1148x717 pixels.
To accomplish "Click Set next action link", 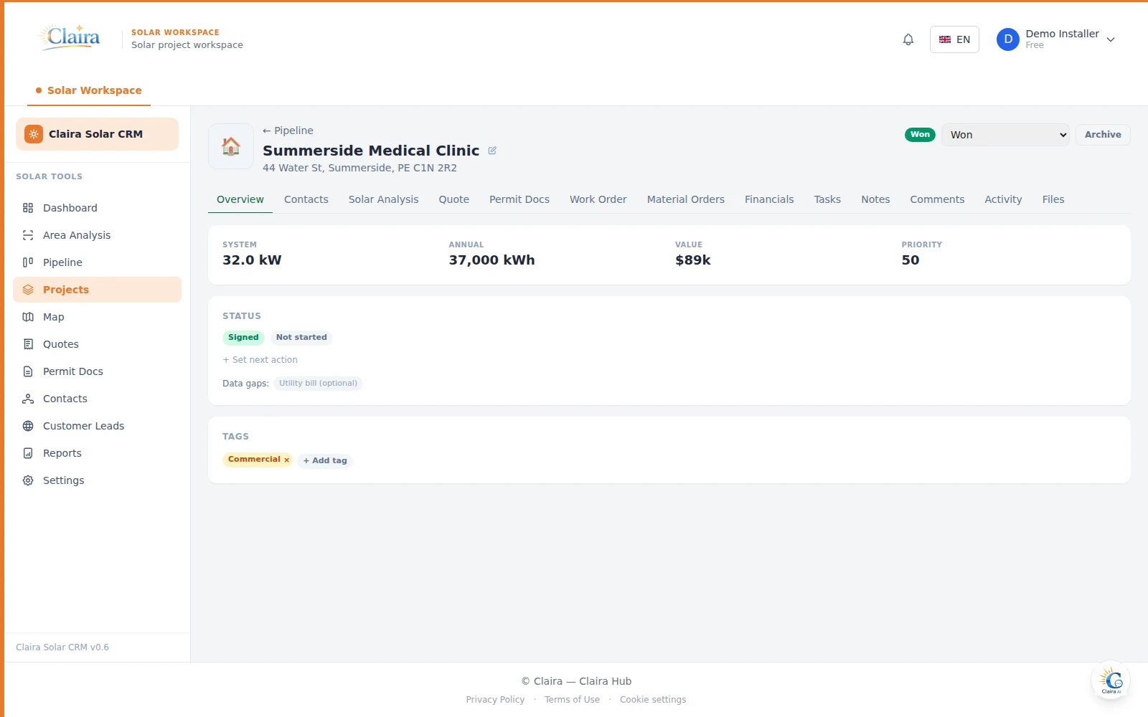I will point(260,360).
